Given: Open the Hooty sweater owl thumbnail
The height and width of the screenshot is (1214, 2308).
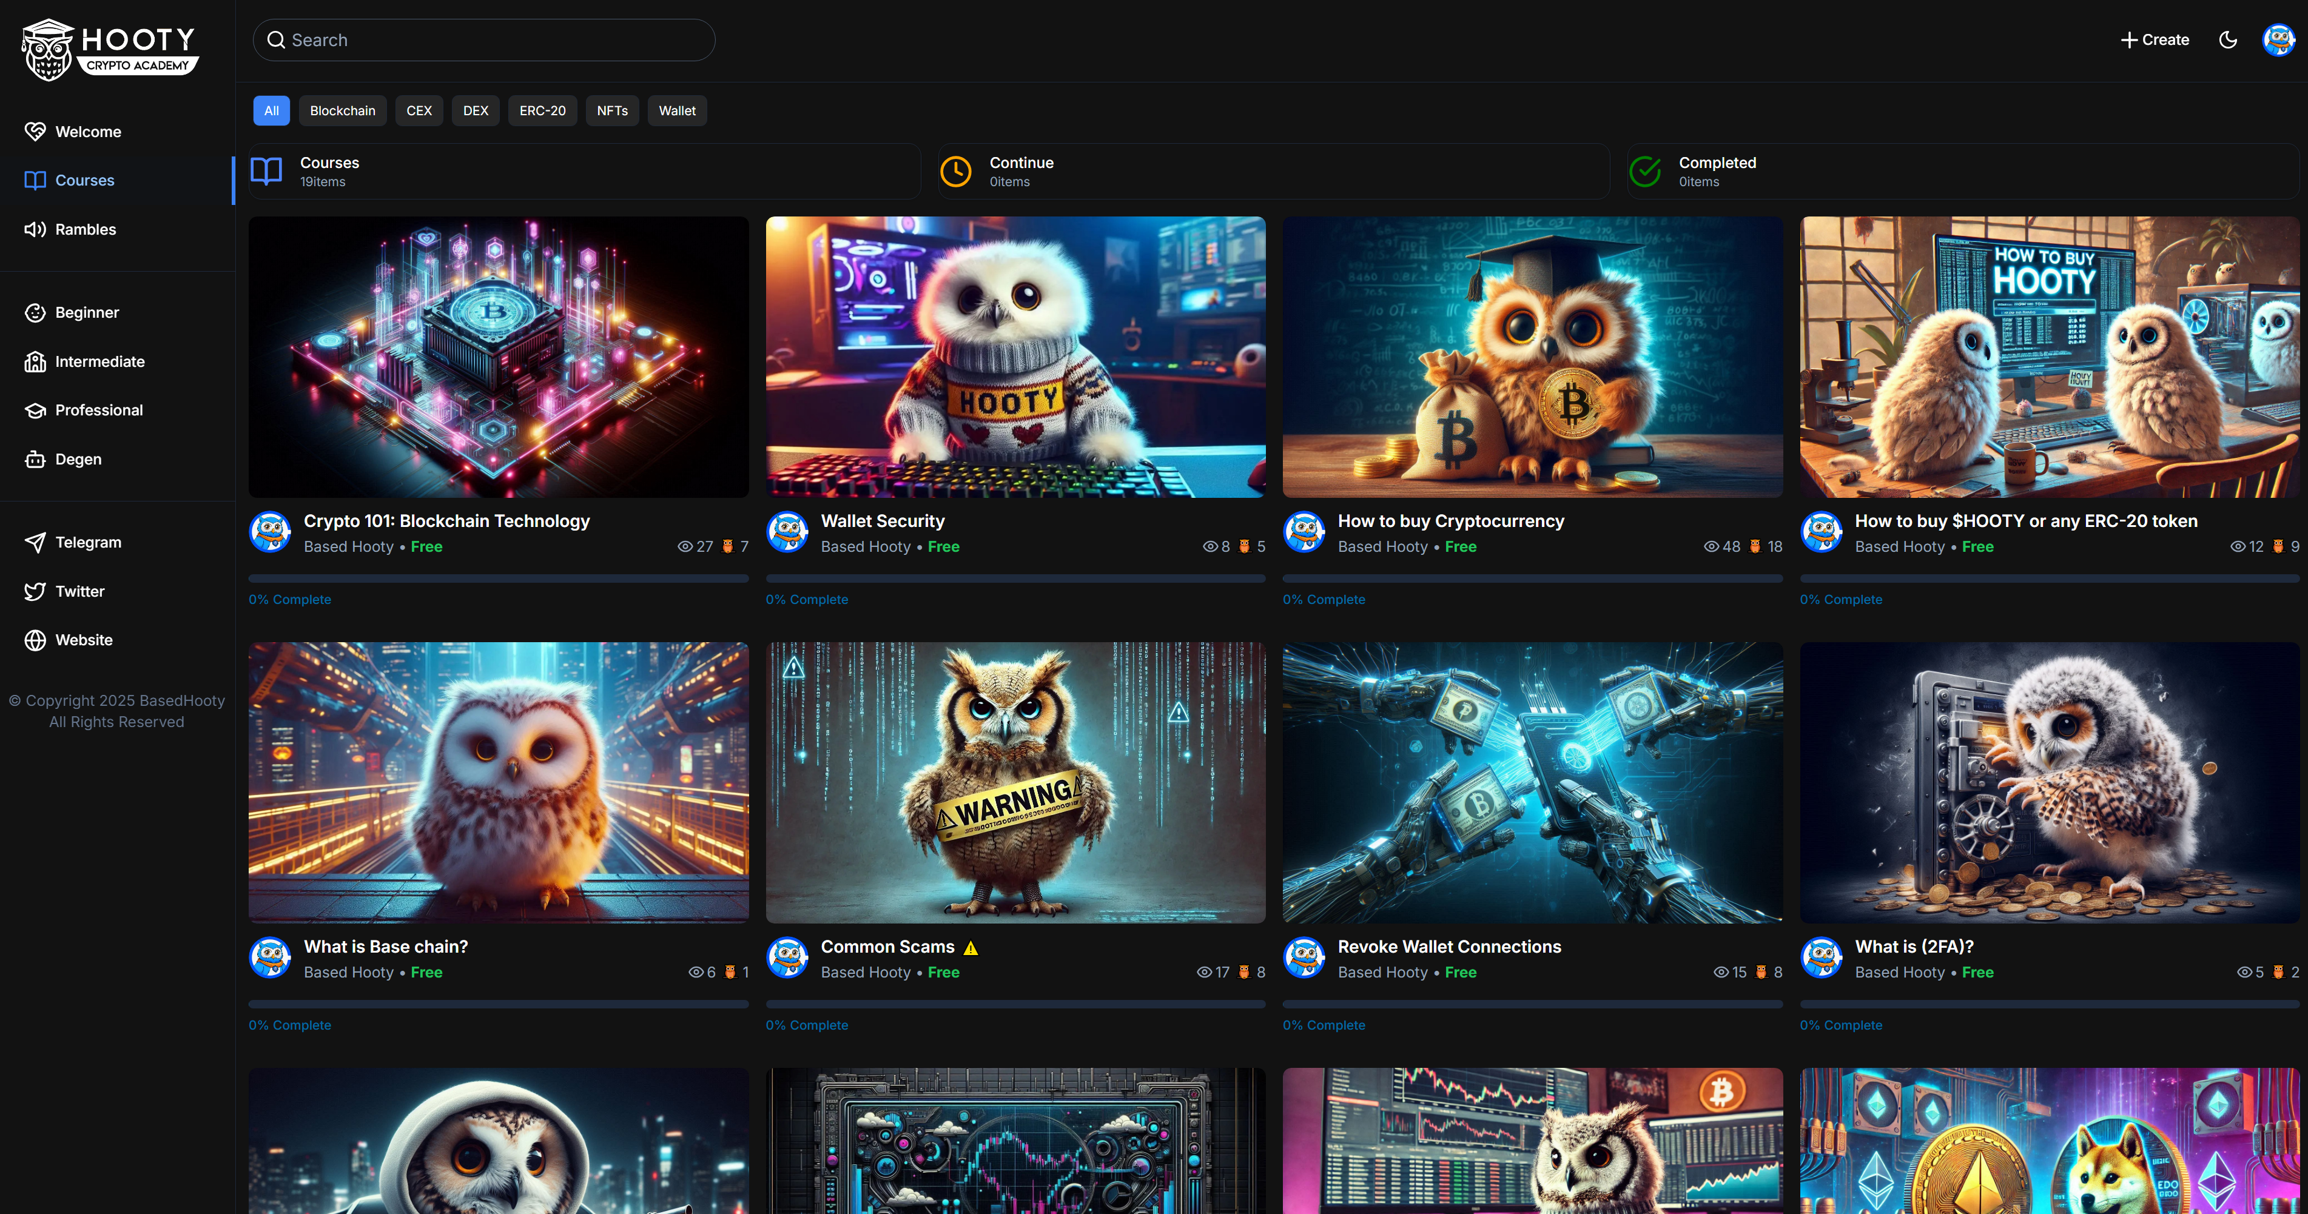Looking at the screenshot, I should coord(1015,357).
